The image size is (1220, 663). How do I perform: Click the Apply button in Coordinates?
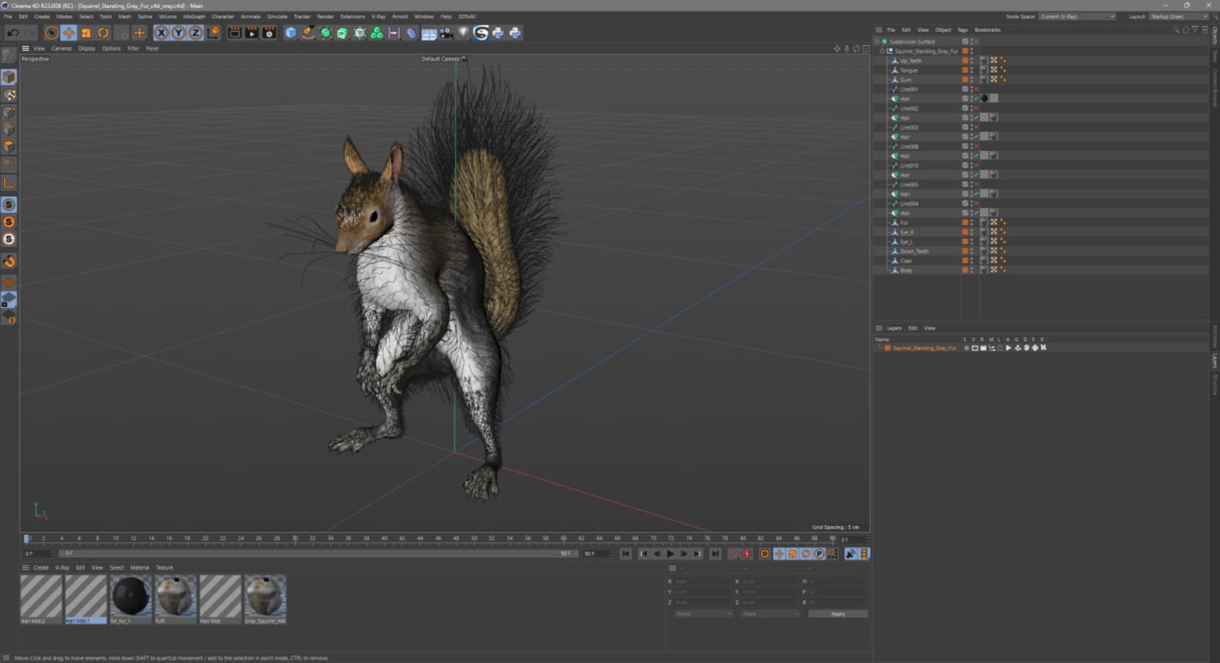(x=837, y=614)
